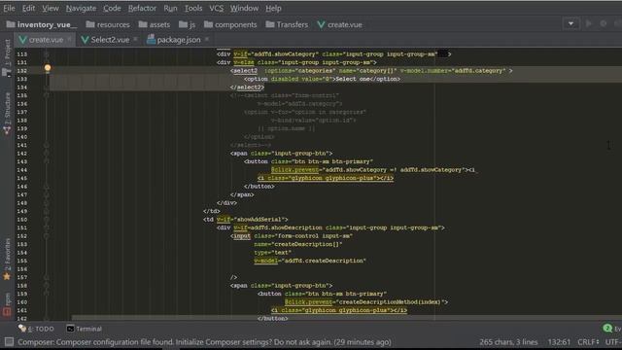Click the intention lightbulb on line 132
This screenshot has height=350, width=622.
click(48, 68)
